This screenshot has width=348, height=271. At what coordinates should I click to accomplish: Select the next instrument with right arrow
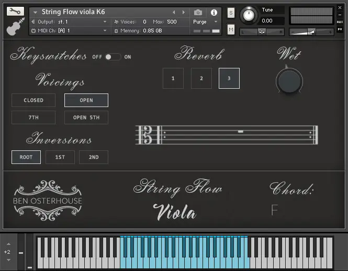(x=184, y=13)
